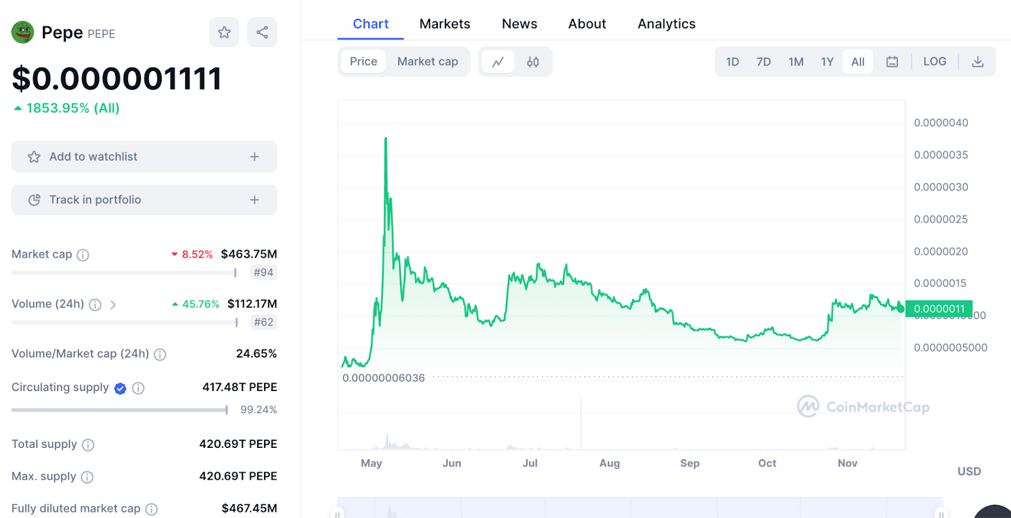Click the plus icon on Track in portfolio

tap(255, 200)
